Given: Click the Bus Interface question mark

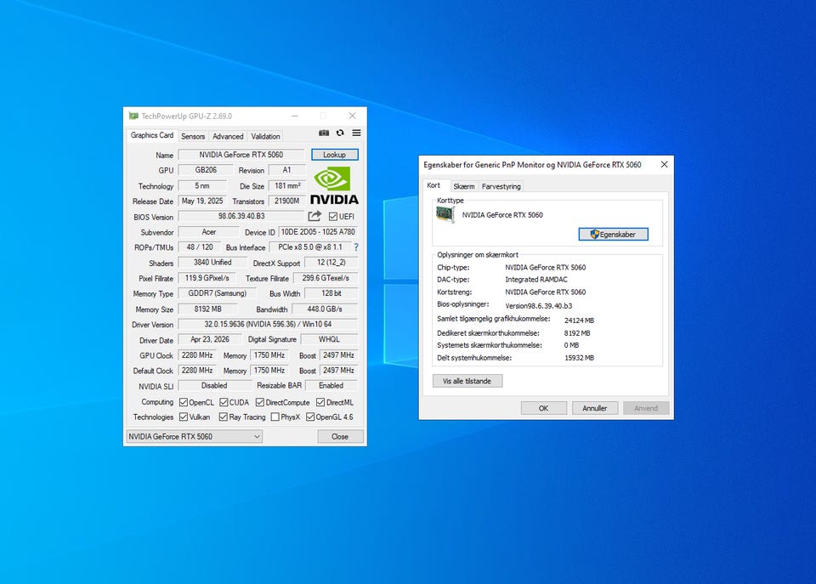Looking at the screenshot, I should [356, 247].
